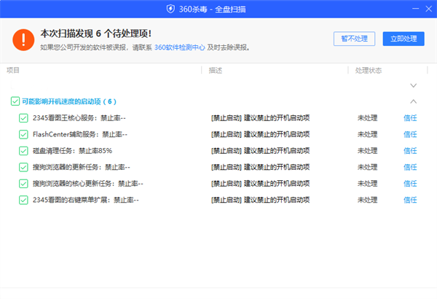This screenshot has height=299, width=437.
Task: Uncheck the FlashCenter辅助服务 checkbox
Action: click(x=24, y=134)
